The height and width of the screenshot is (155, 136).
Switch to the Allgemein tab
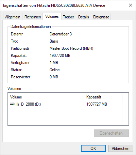[13, 17]
